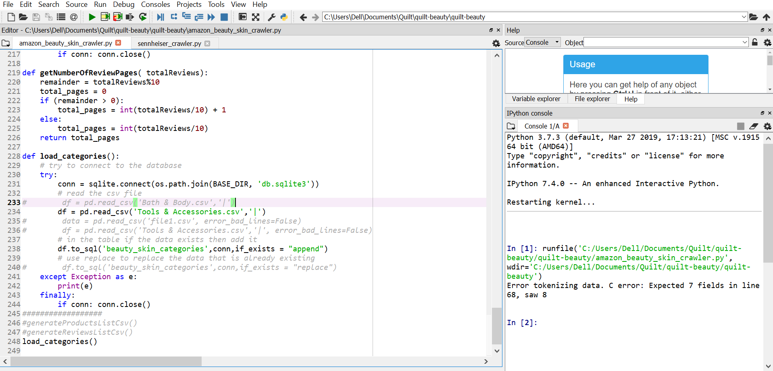Step into the function in debugger
The width and height of the screenshot is (773, 371).
(x=186, y=17)
